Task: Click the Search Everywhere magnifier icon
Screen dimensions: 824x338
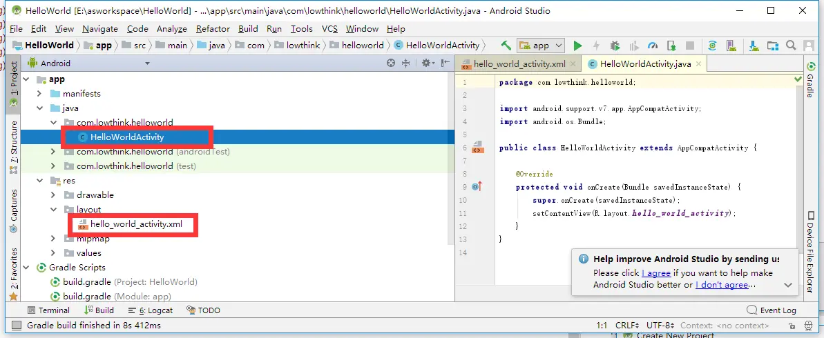Action: click(790, 46)
